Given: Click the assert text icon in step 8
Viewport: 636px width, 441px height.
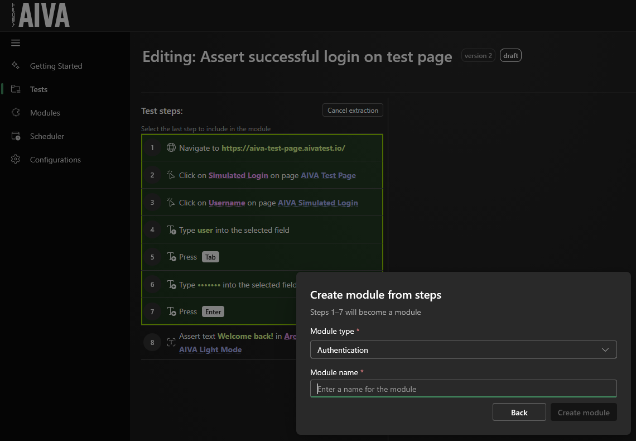Looking at the screenshot, I should [x=171, y=342].
